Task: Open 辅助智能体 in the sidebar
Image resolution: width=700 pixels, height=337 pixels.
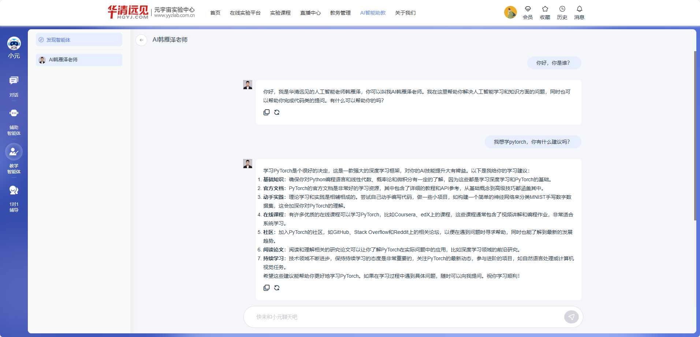Action: (x=14, y=121)
